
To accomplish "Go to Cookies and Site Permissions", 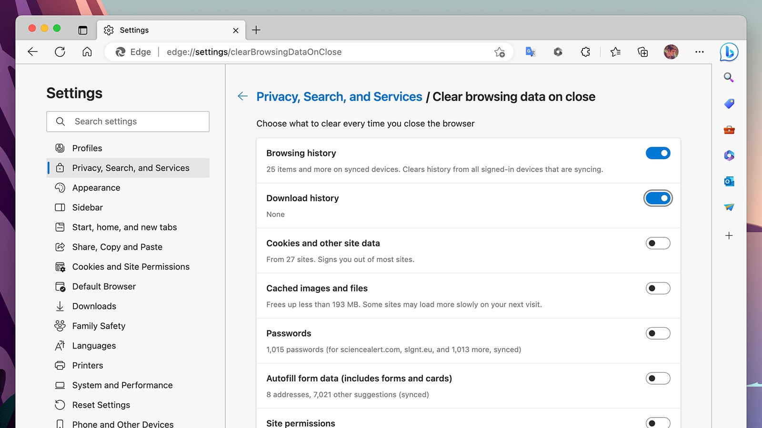I will [130, 267].
